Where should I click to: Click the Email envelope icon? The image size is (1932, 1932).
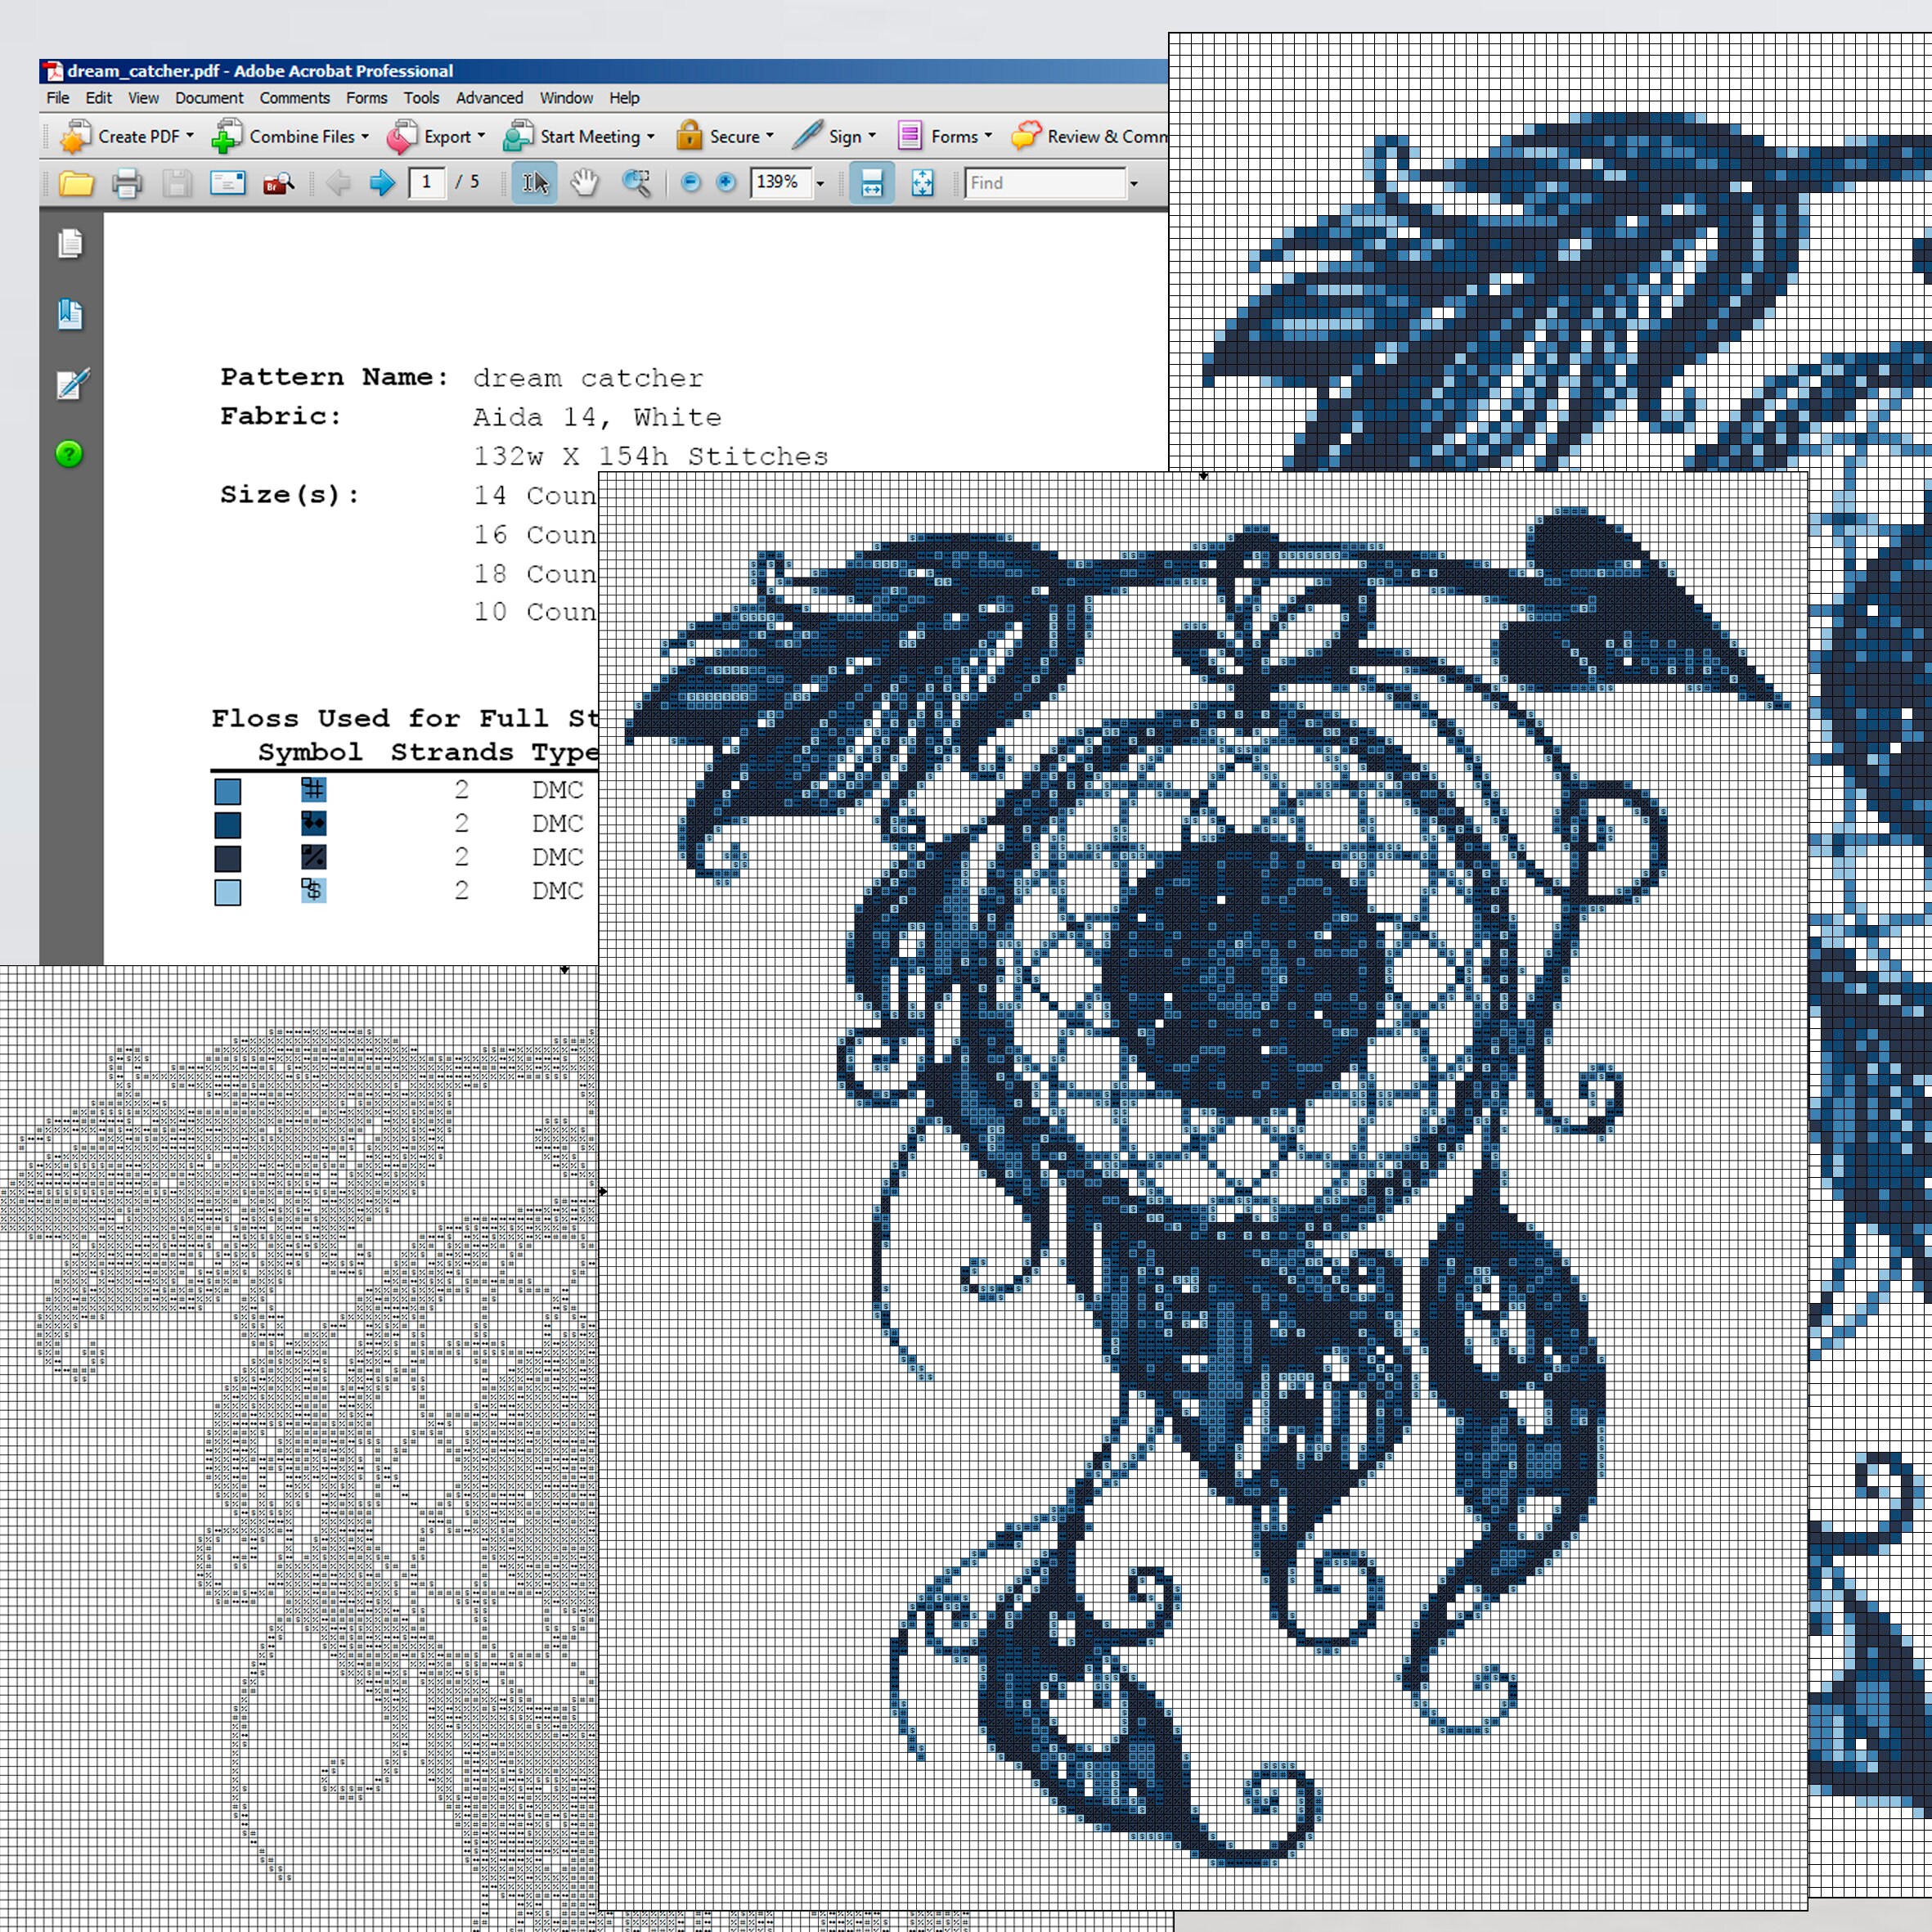tap(228, 183)
